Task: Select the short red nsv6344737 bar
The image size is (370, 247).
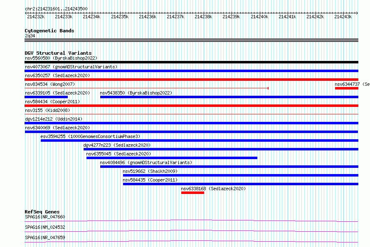Action: click(x=347, y=88)
